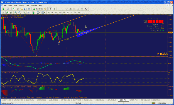Open the New Chart toolbar icon

point(3,9)
